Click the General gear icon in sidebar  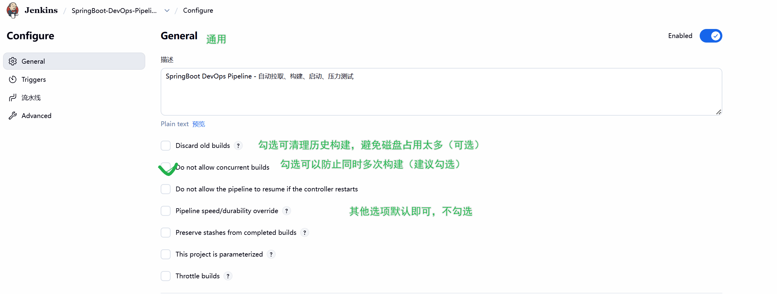point(13,61)
